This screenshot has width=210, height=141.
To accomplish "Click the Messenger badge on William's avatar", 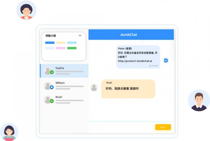I will [52, 87].
